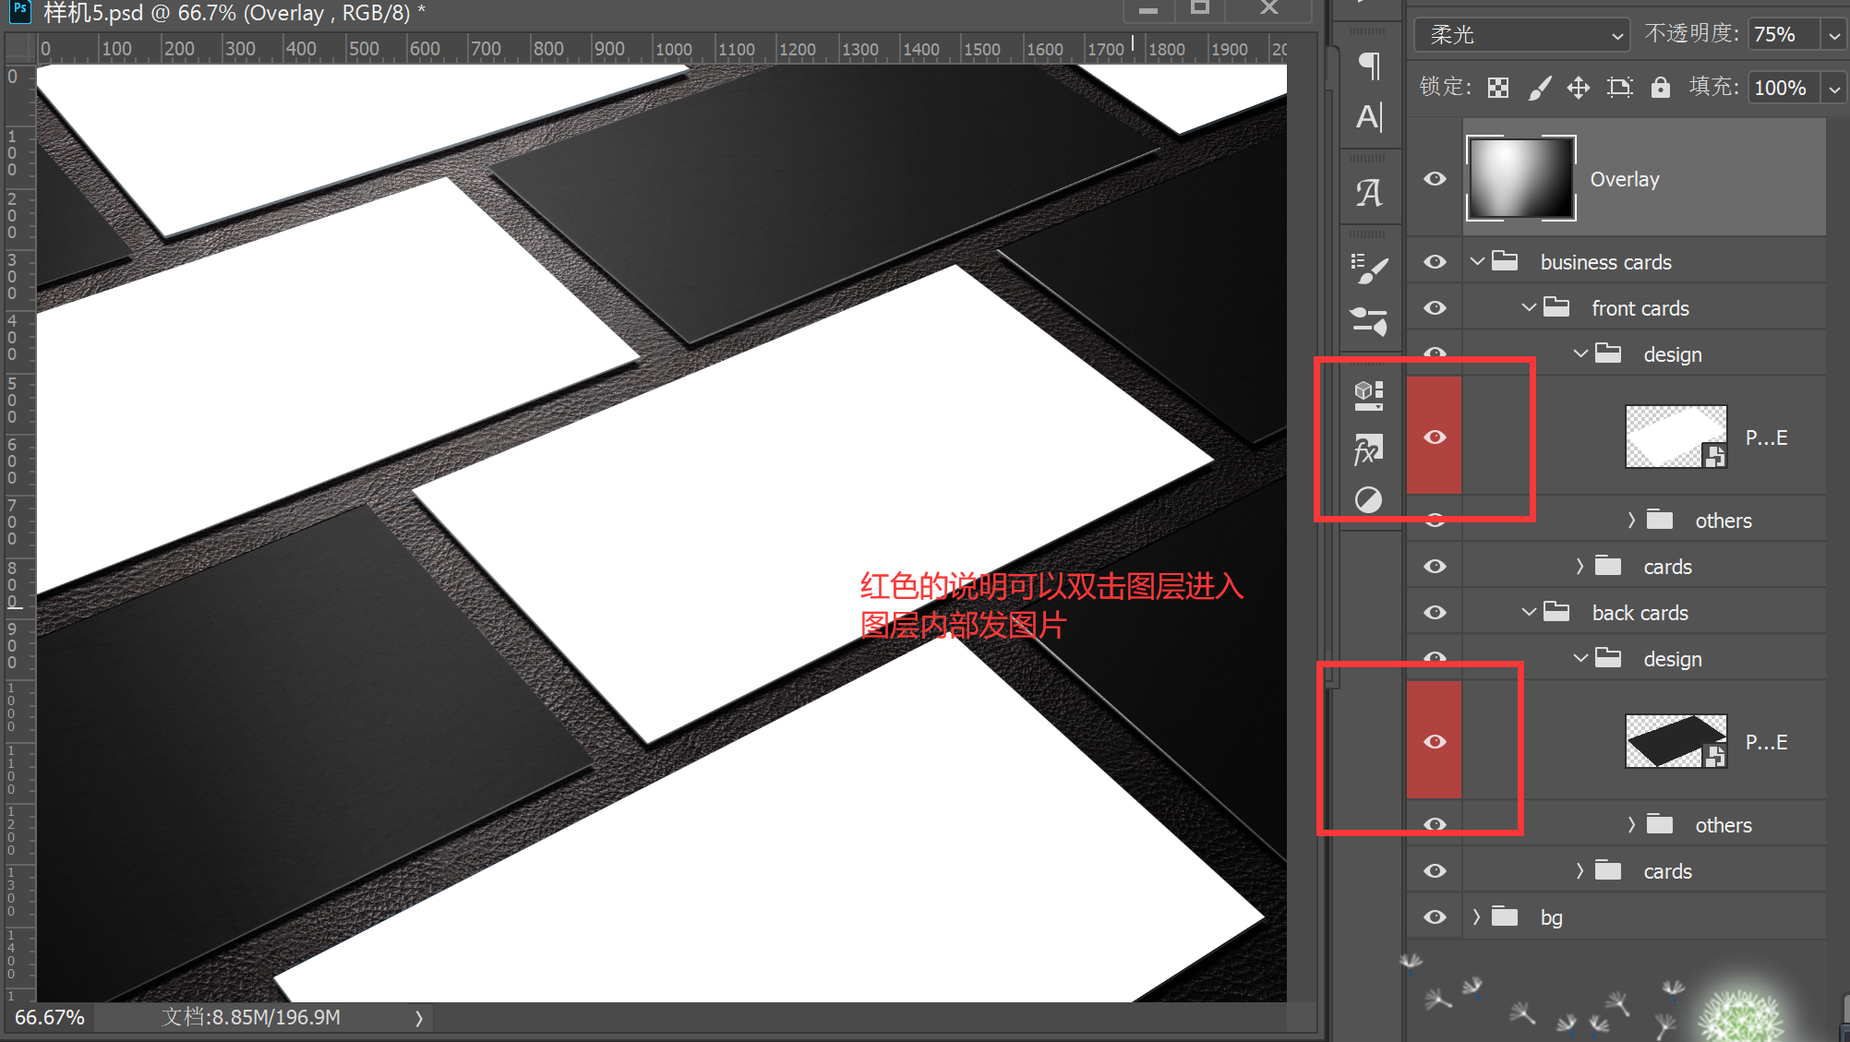Select the Overlay layer thumbnail

point(1520,178)
